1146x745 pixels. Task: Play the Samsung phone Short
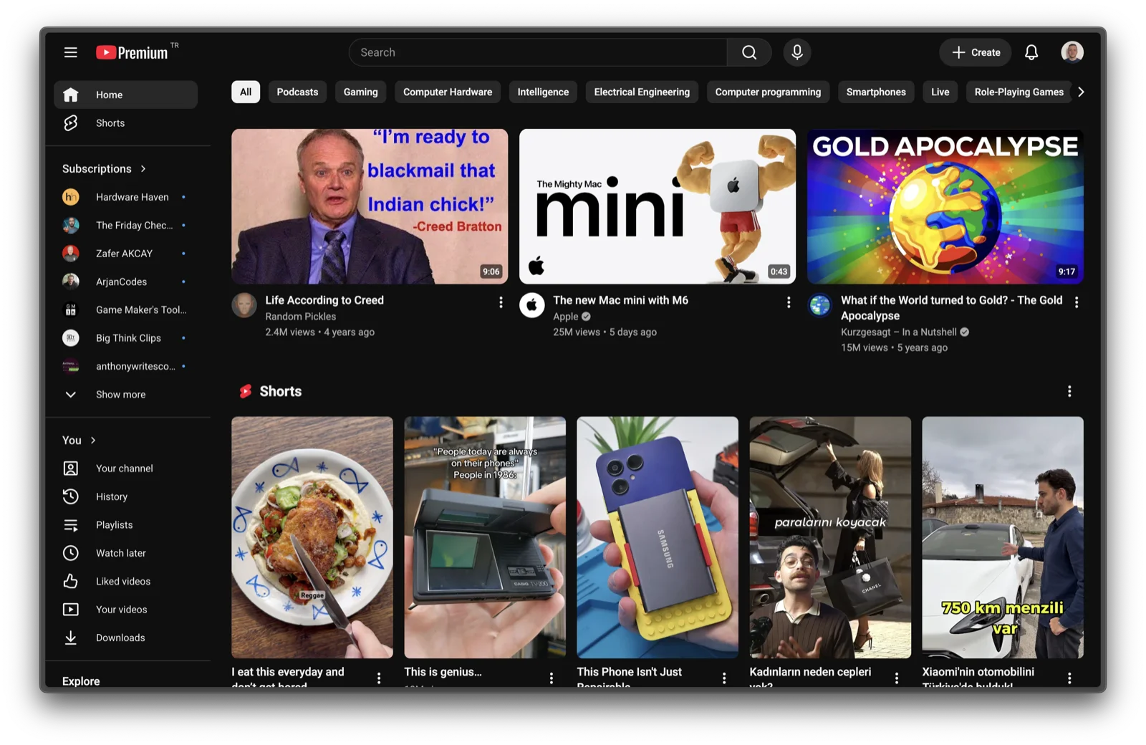[x=658, y=537]
